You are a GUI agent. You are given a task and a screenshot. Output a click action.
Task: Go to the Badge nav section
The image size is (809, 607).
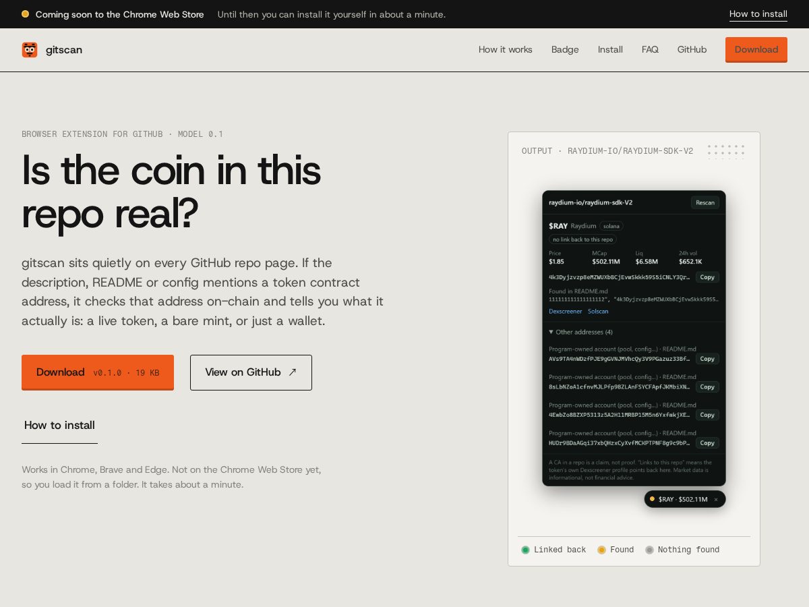[x=565, y=50]
